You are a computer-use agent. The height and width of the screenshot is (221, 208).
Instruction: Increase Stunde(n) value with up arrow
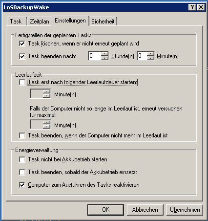click(x=104, y=54)
